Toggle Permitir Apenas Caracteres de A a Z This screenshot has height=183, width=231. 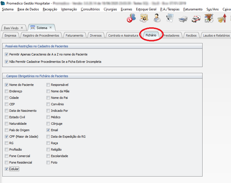pos(6,54)
